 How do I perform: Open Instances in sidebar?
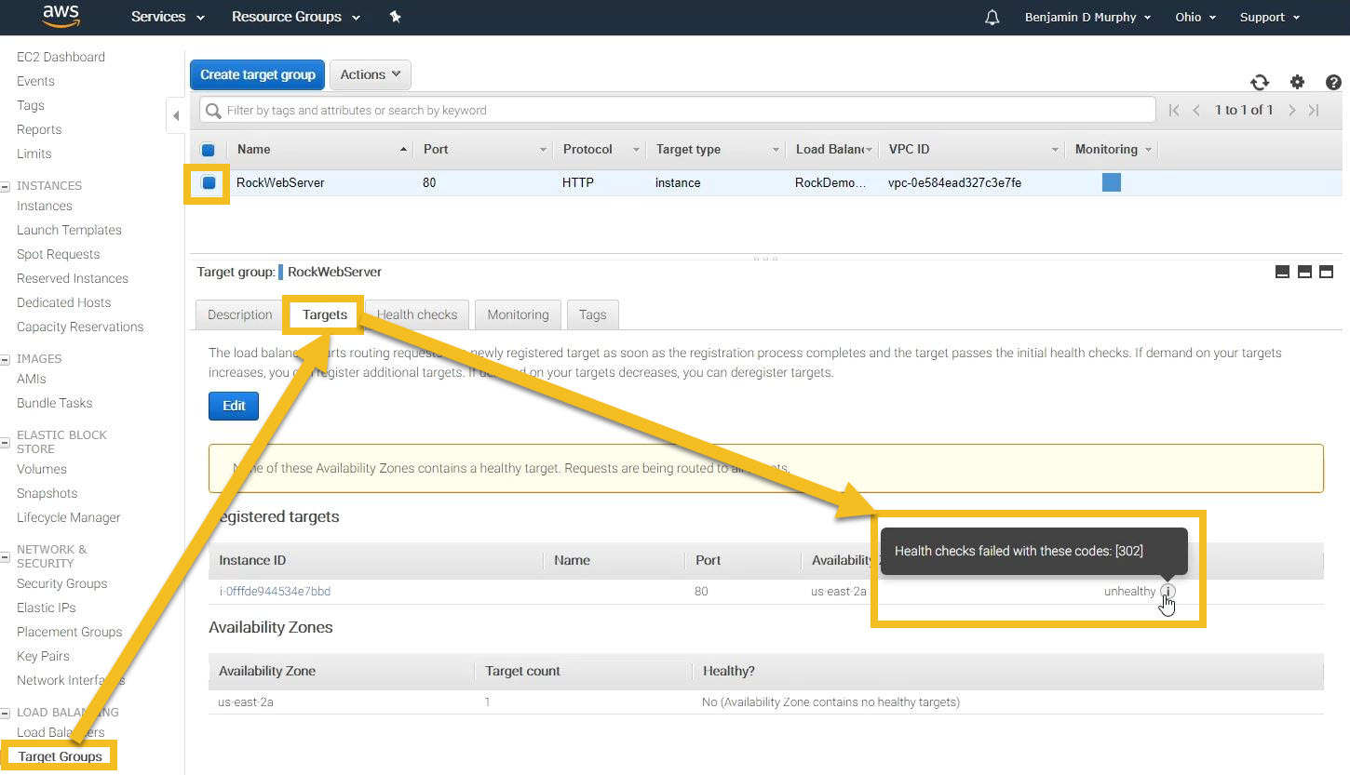click(x=44, y=206)
